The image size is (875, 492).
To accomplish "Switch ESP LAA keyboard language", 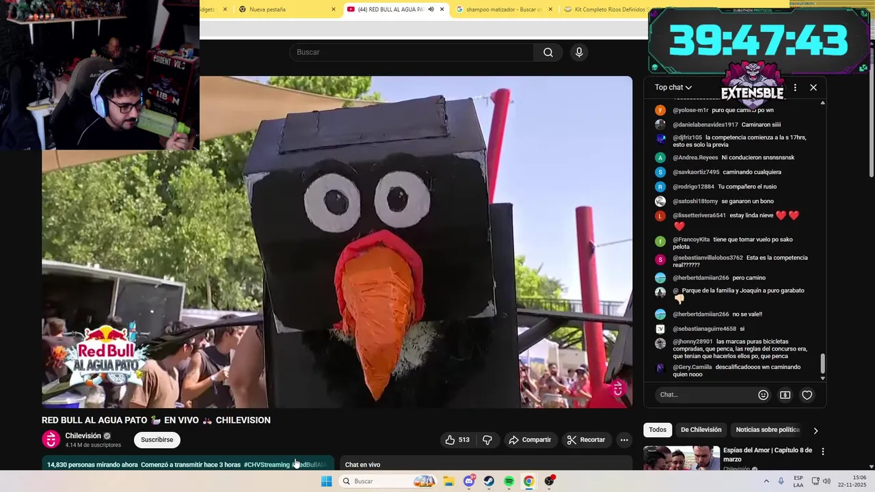I will (x=798, y=481).
